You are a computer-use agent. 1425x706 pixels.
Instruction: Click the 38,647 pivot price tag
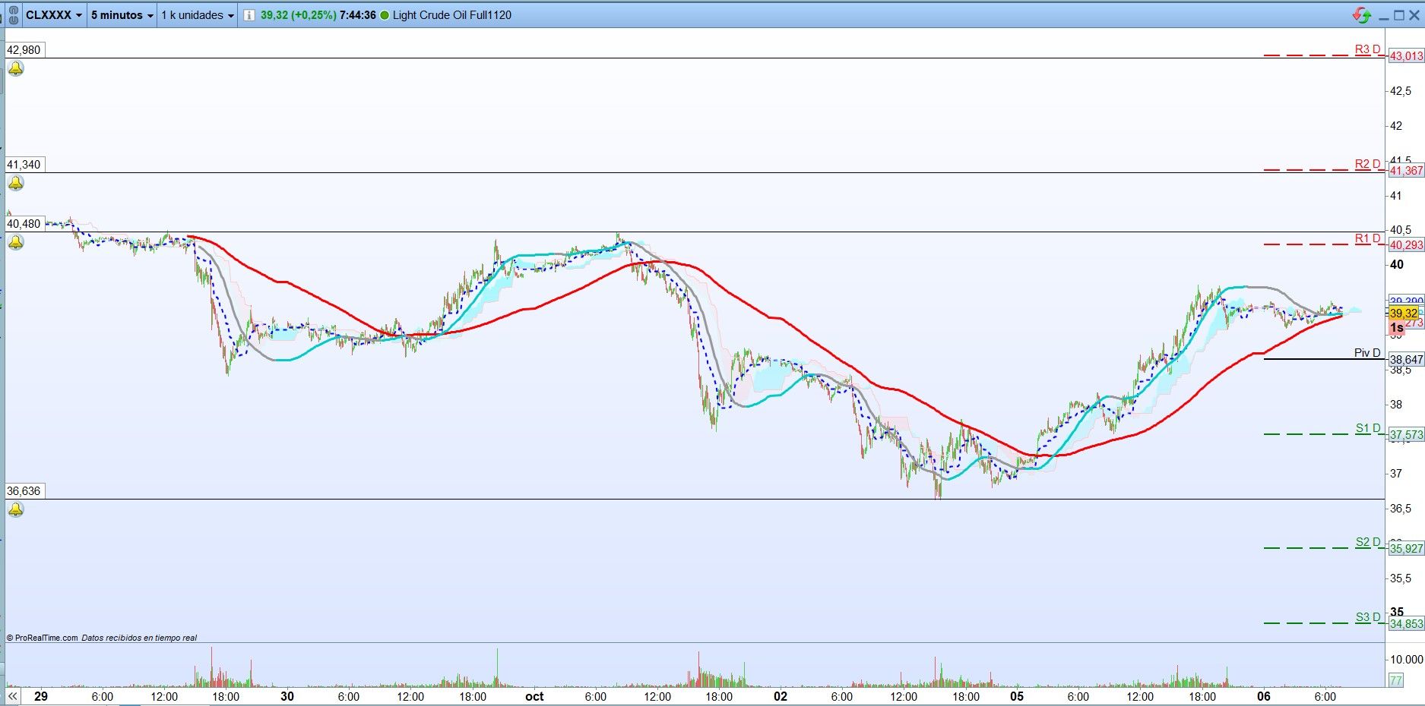tap(1406, 360)
